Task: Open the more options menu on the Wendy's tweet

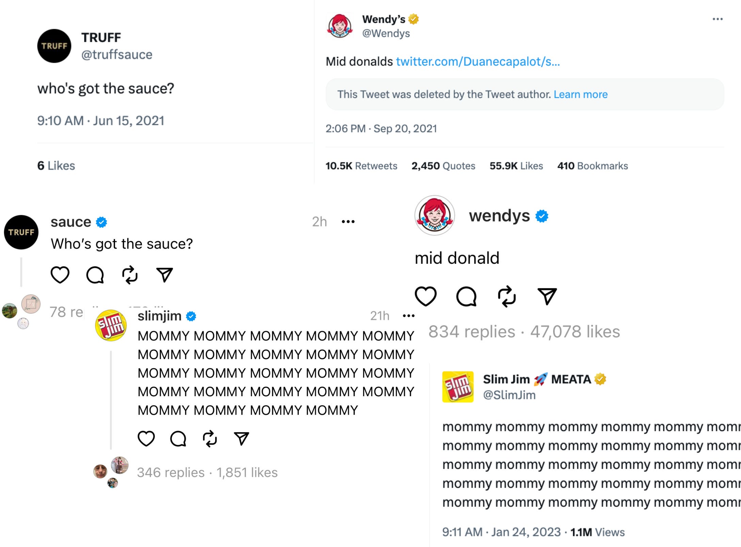Action: click(717, 19)
